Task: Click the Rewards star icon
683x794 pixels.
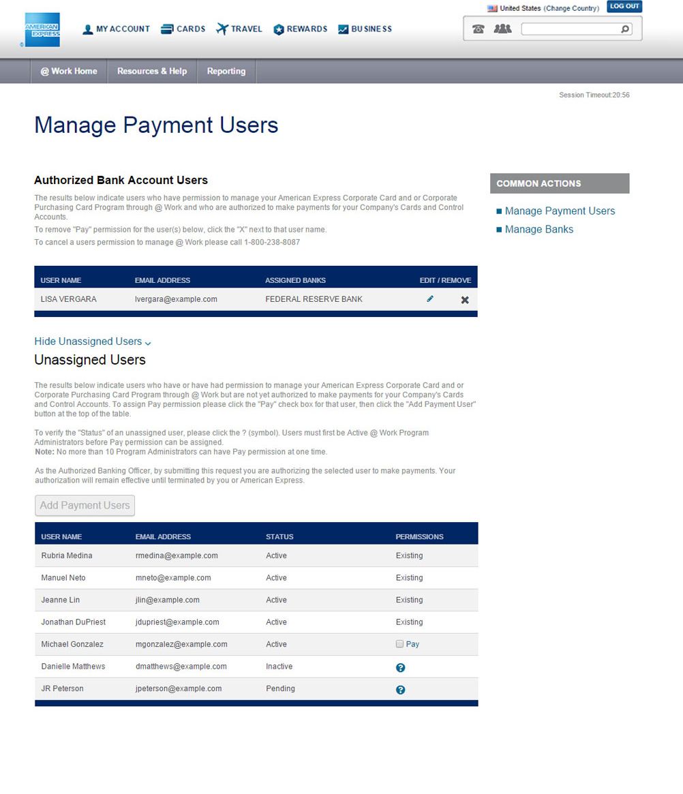Action: [x=279, y=29]
